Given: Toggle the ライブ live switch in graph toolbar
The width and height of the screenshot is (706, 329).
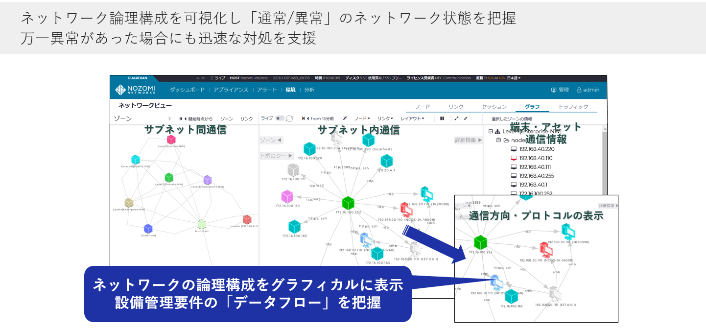Looking at the screenshot, I should tap(280, 118).
